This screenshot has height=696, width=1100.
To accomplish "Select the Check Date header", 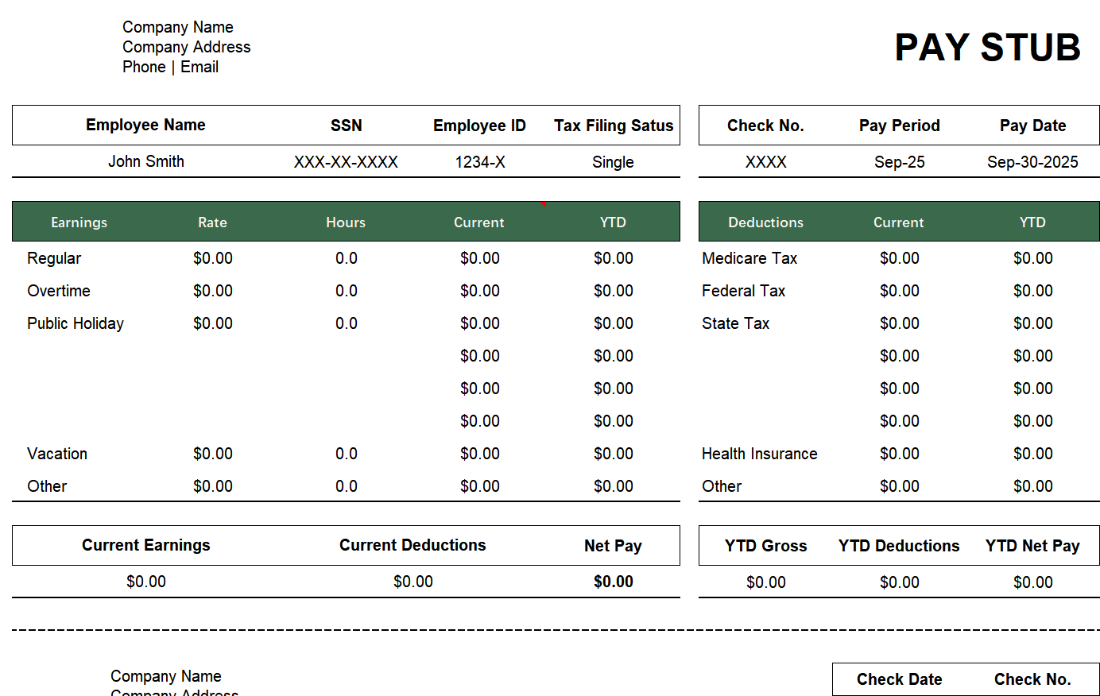I will (x=900, y=679).
